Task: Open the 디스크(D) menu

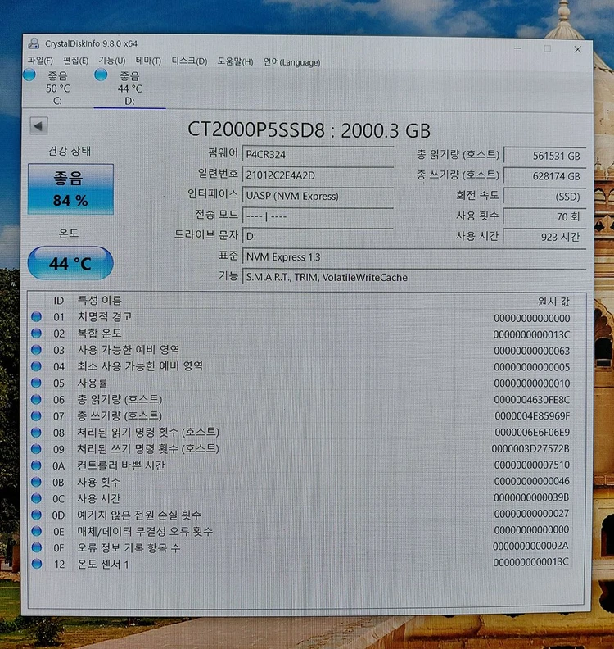Action: click(189, 61)
